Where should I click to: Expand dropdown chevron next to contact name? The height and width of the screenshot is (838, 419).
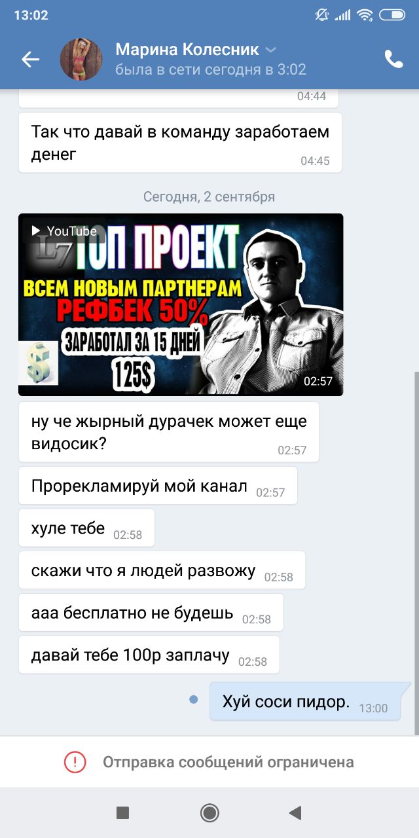pos(271,50)
